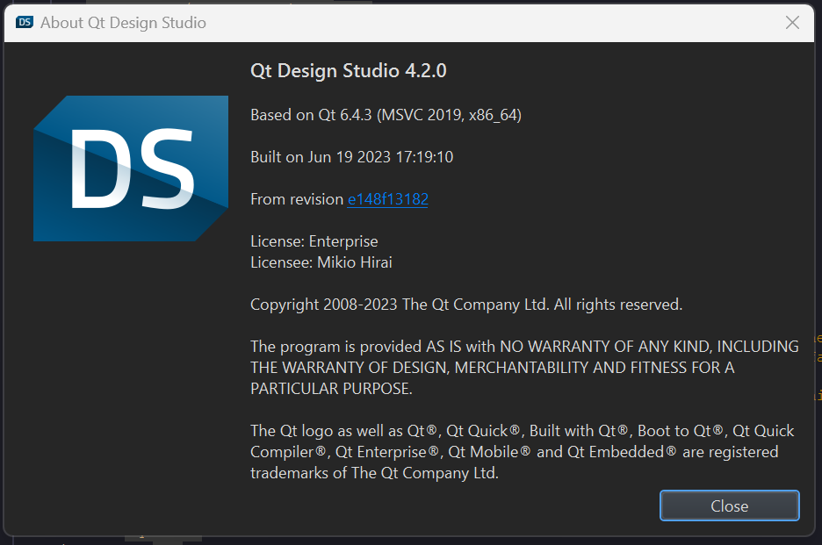Click the Licensee: Mikio Hirai text

(x=321, y=262)
